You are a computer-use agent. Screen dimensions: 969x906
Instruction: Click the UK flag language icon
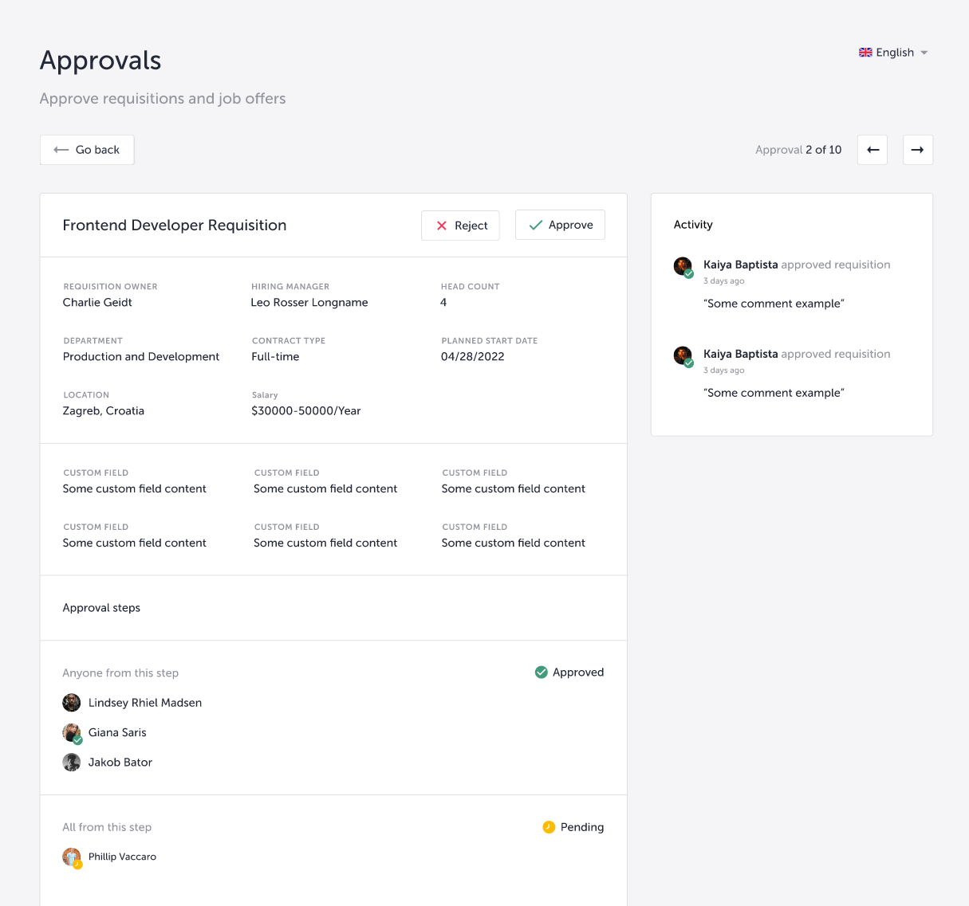[865, 53]
